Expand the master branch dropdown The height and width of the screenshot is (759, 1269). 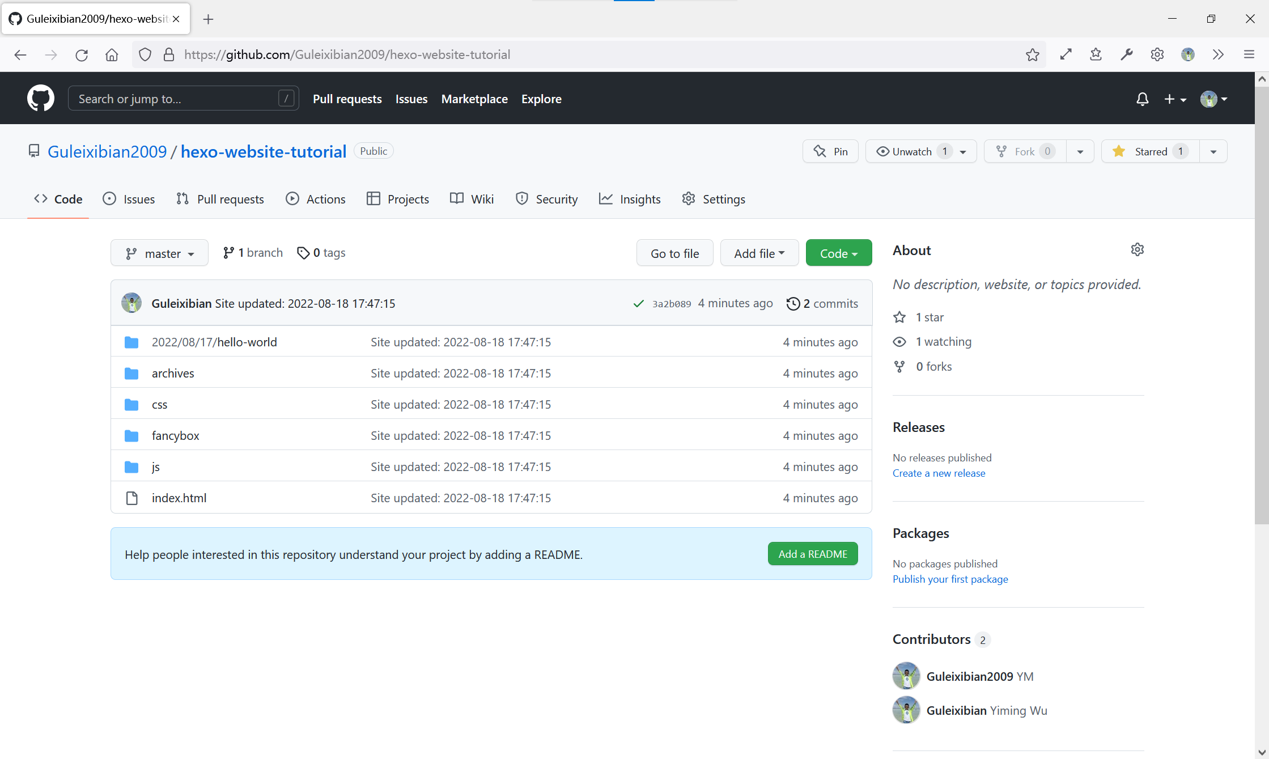[159, 253]
